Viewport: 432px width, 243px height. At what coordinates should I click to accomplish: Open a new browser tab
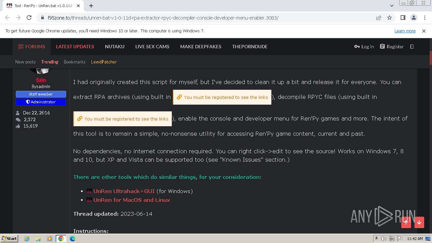click(91, 6)
